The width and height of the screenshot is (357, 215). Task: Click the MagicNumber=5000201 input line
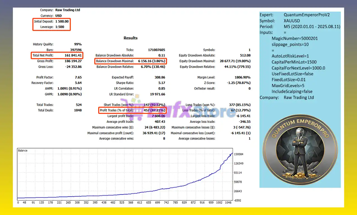coord(295,38)
